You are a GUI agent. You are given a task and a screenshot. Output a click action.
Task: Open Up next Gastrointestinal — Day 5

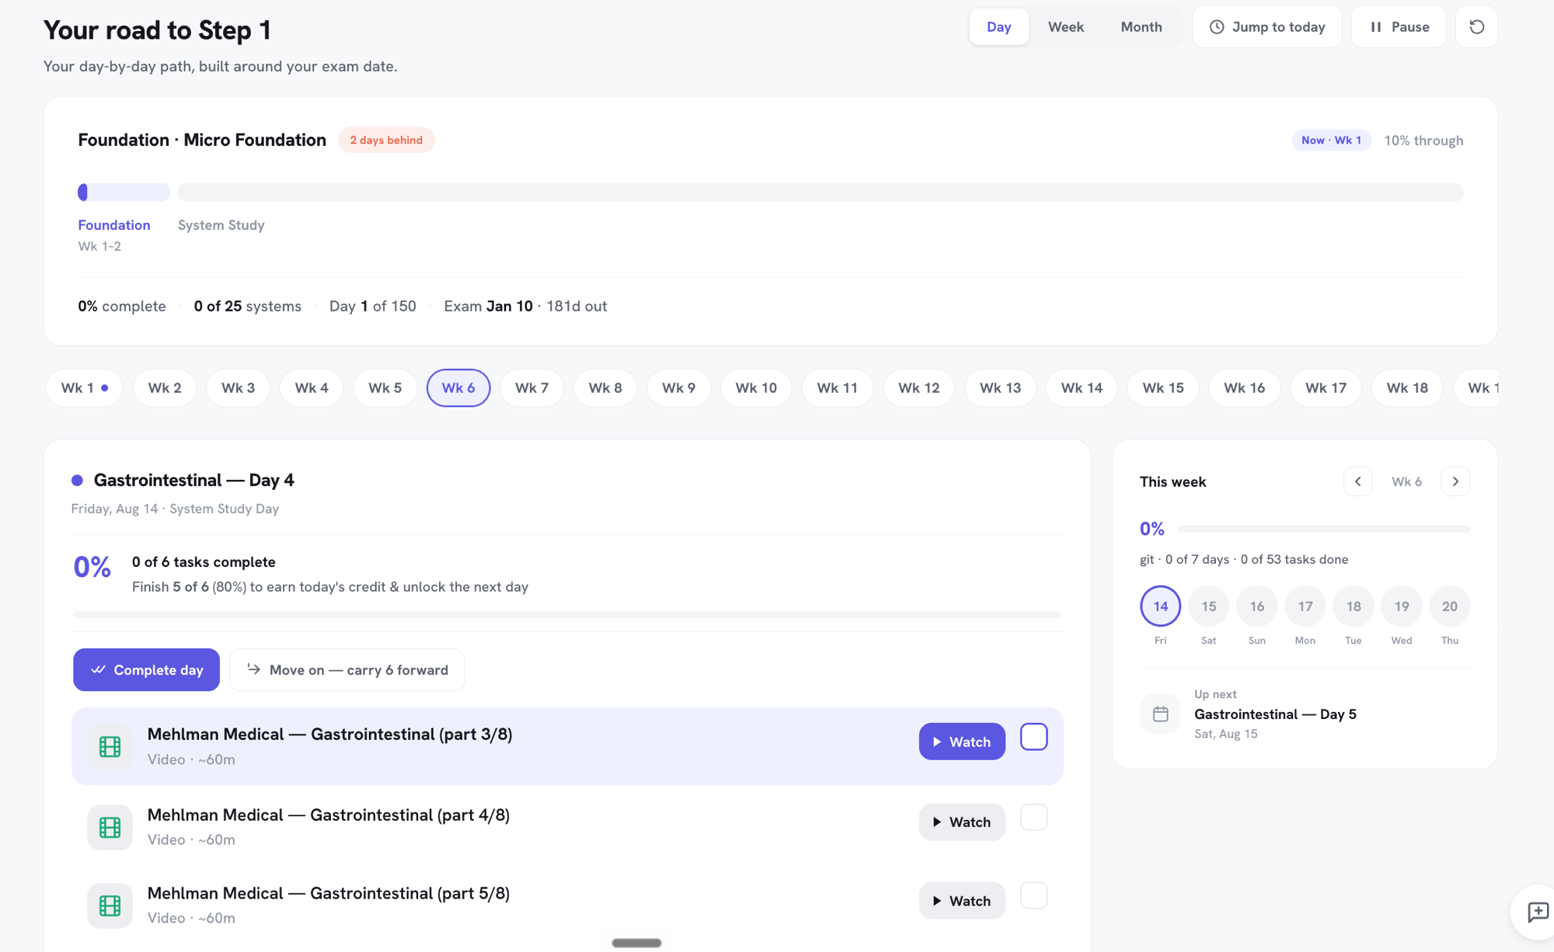[1275, 714]
